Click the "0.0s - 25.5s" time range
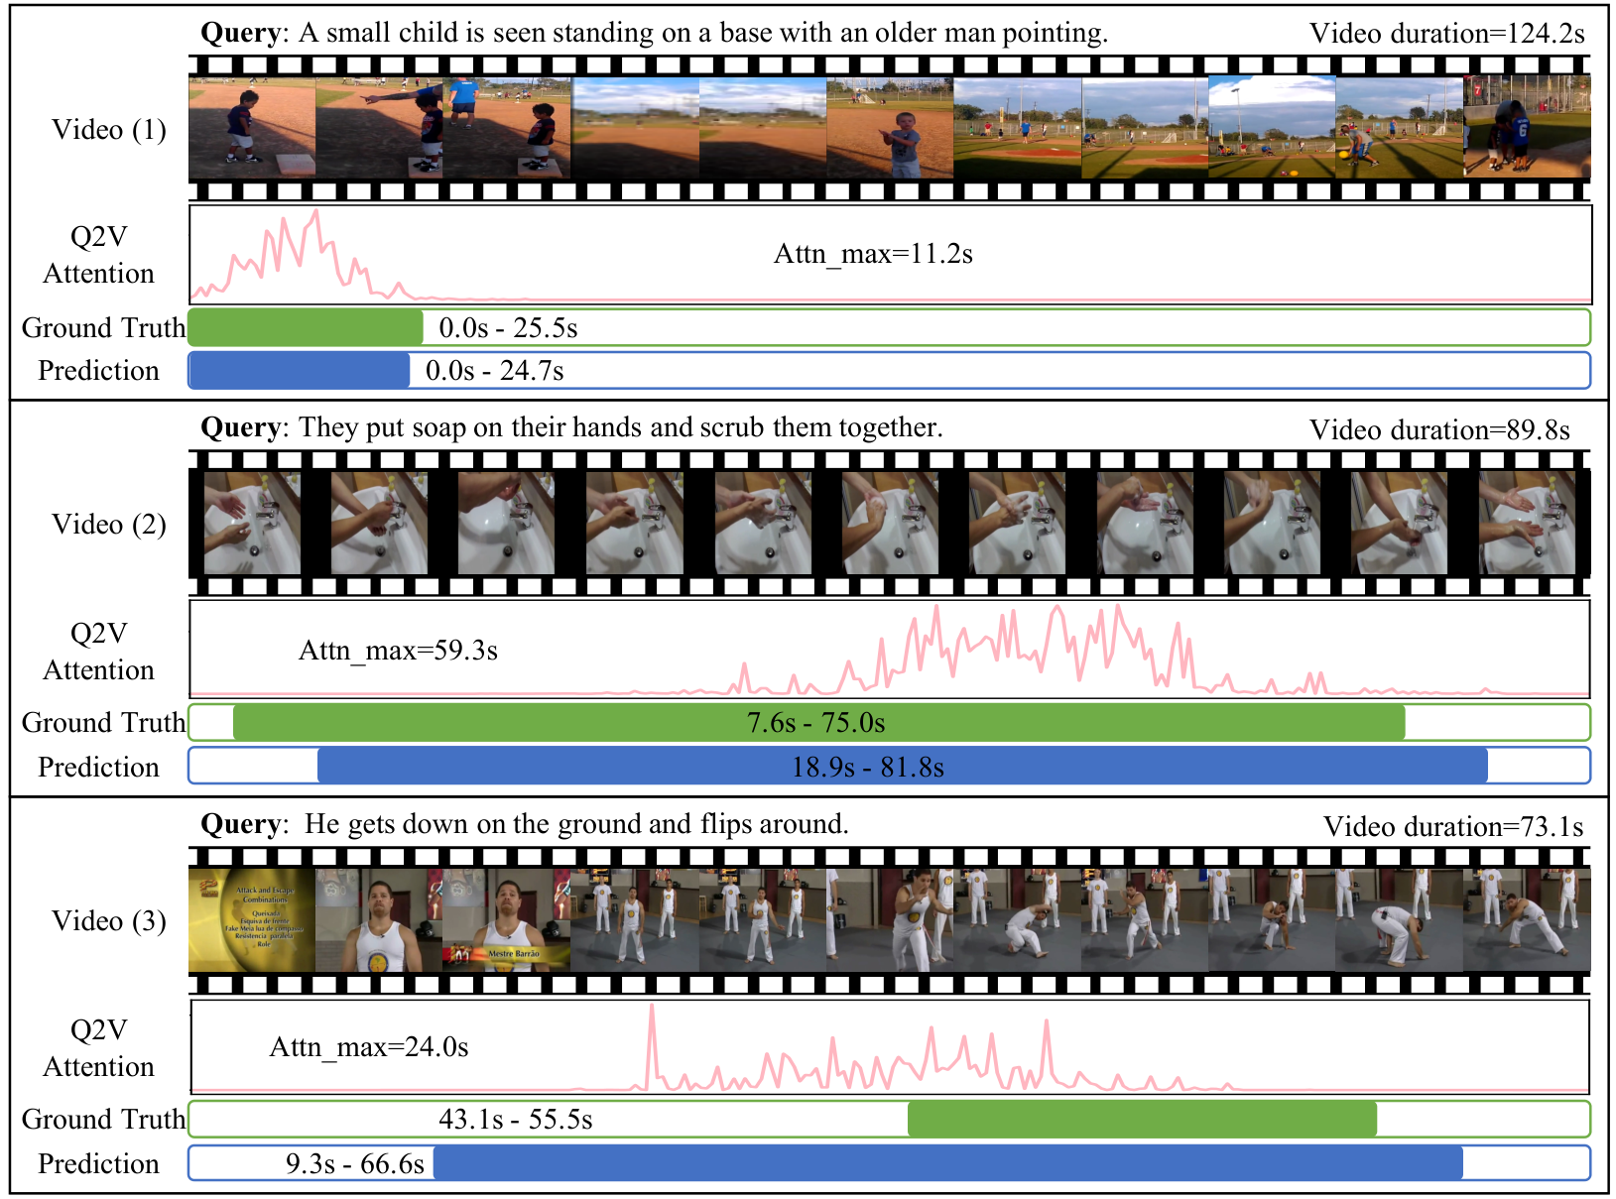The image size is (1616, 1199). (x=509, y=328)
